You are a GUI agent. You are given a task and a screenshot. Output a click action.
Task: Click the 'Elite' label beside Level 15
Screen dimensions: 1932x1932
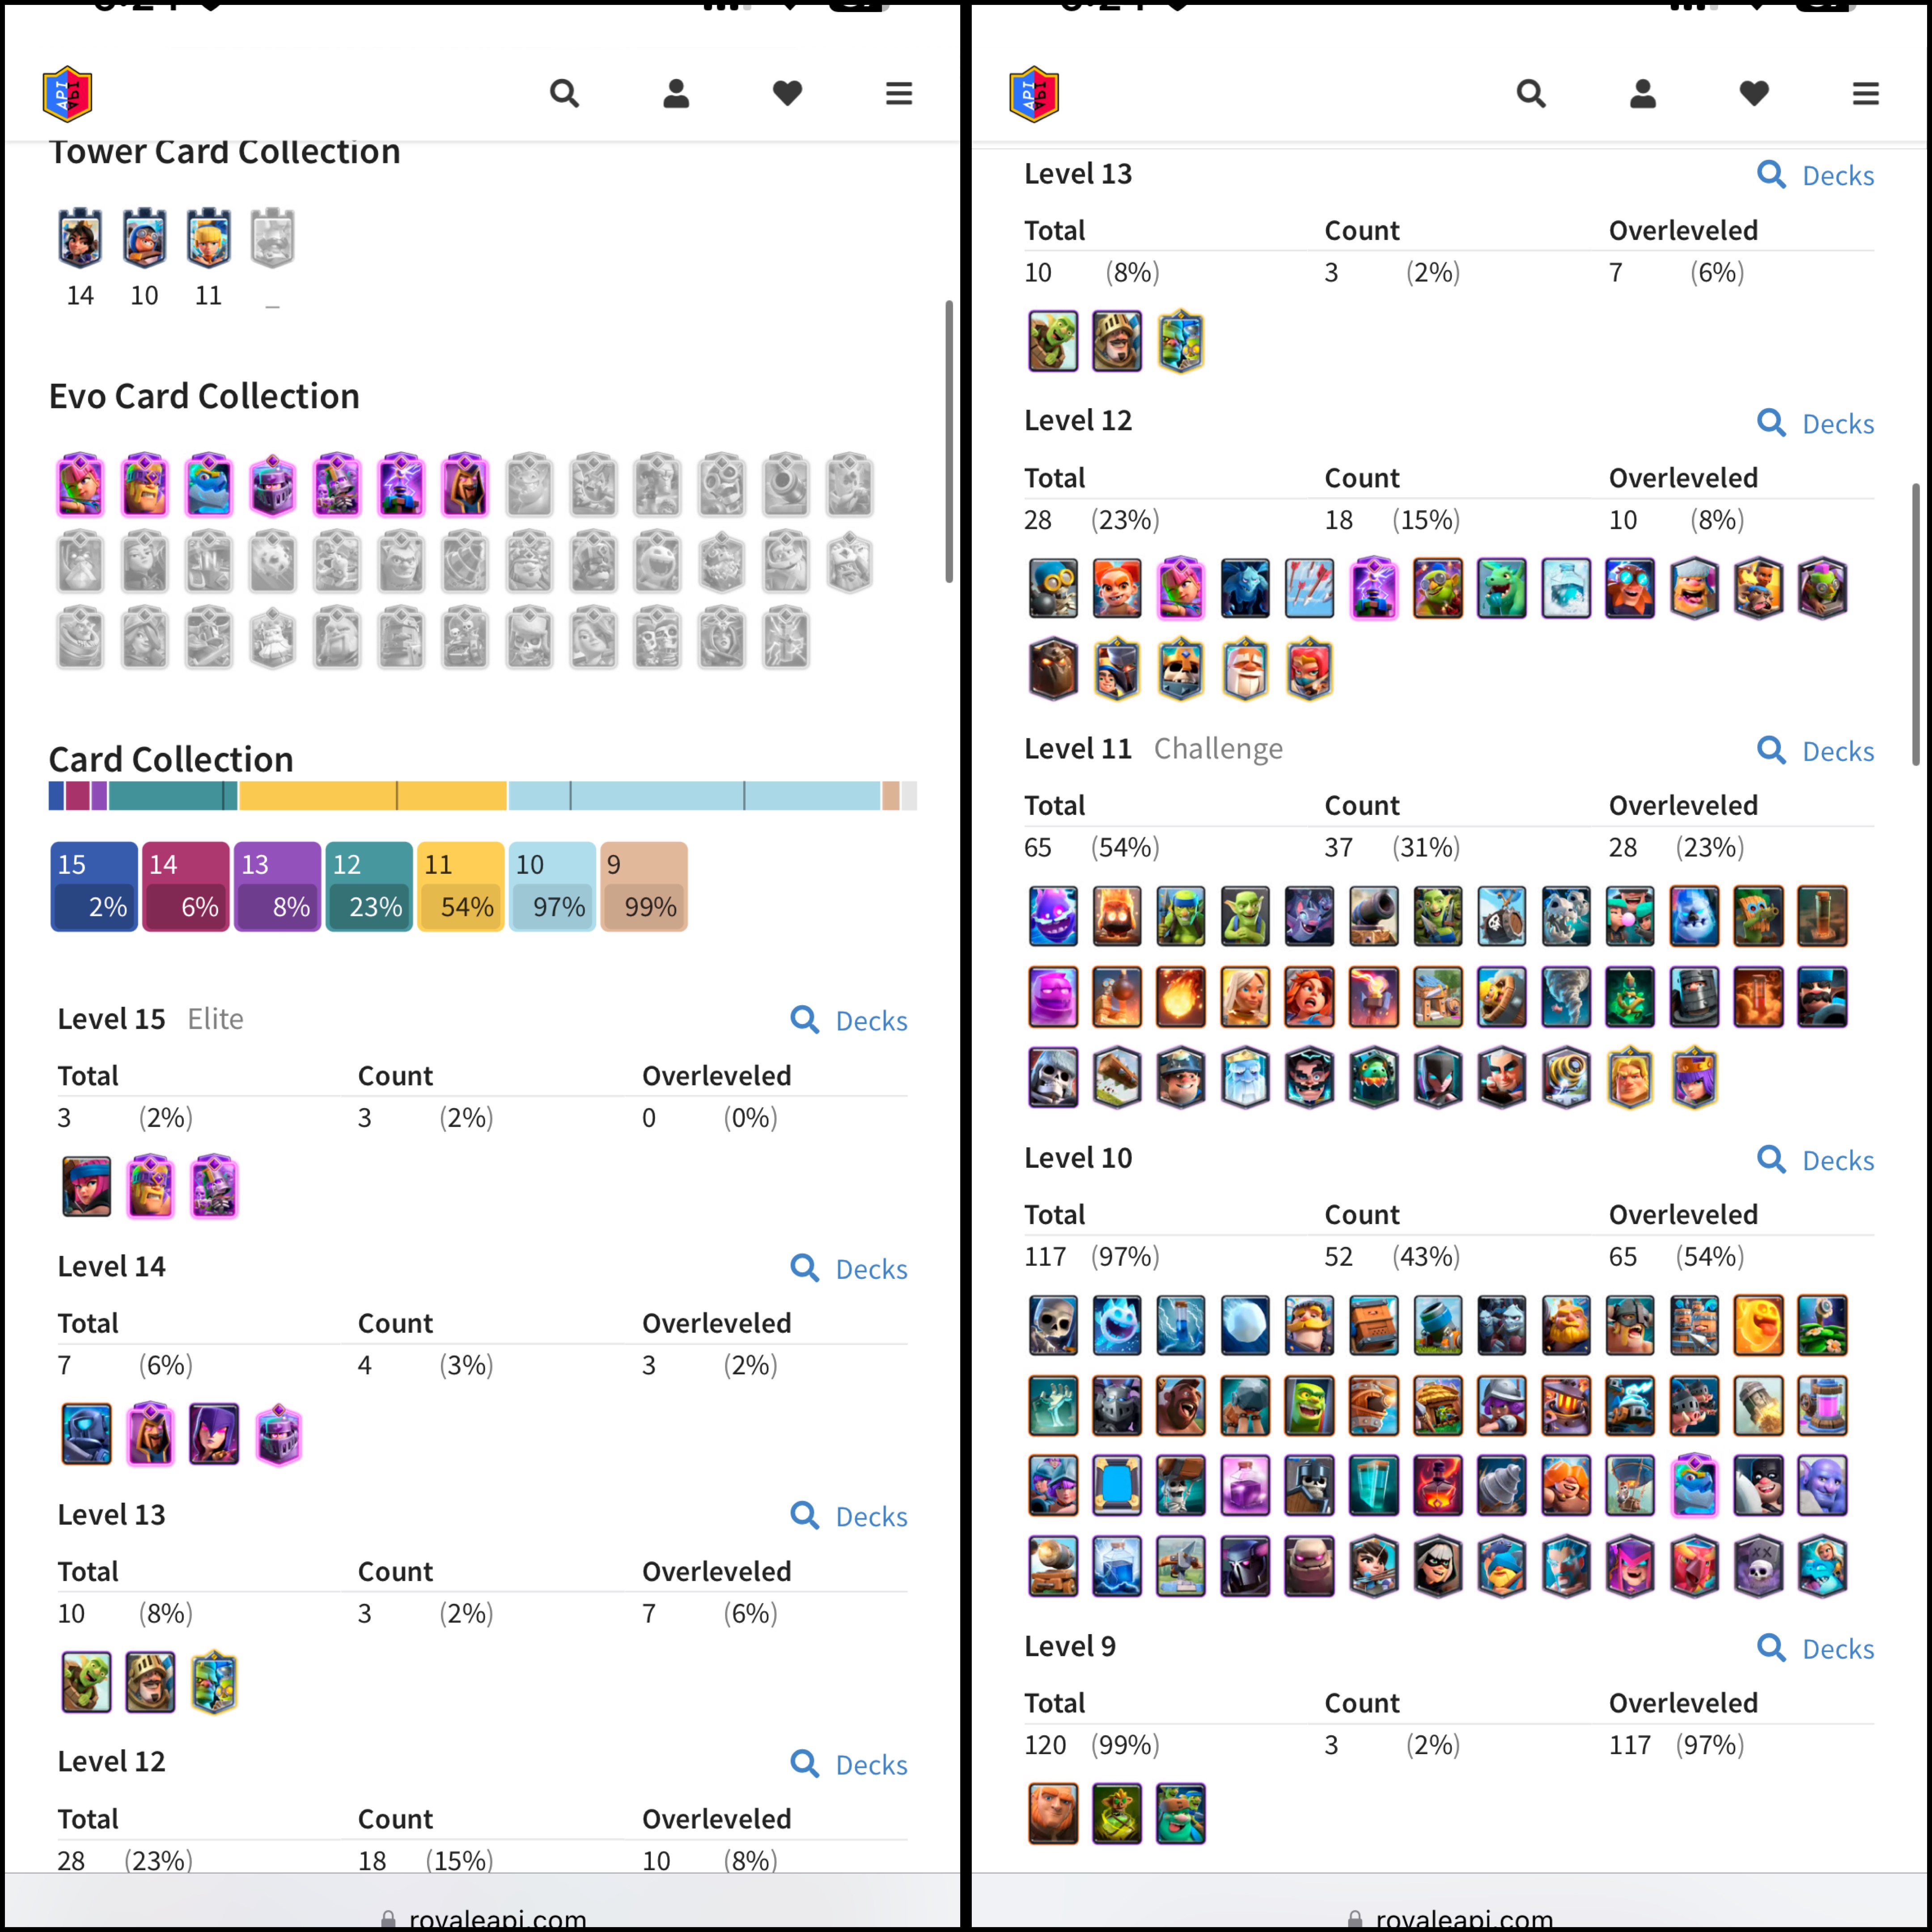pos(216,1019)
